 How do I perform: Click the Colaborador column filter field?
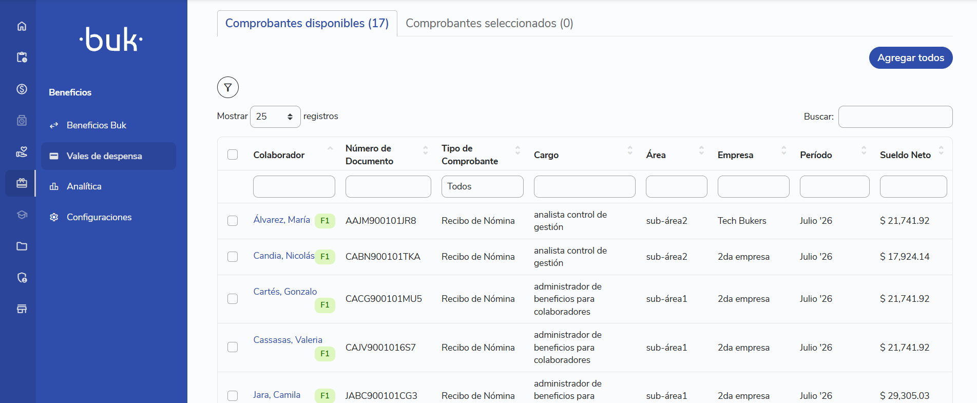point(294,186)
